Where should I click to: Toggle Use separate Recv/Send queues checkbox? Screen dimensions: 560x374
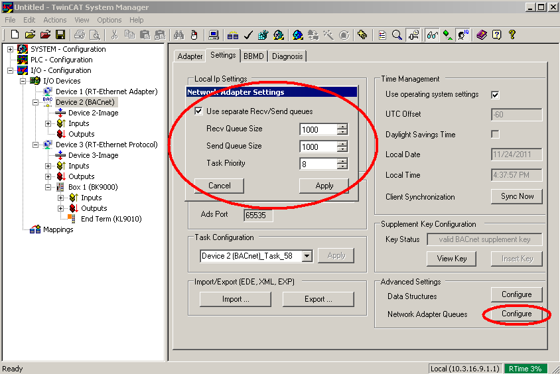(198, 111)
